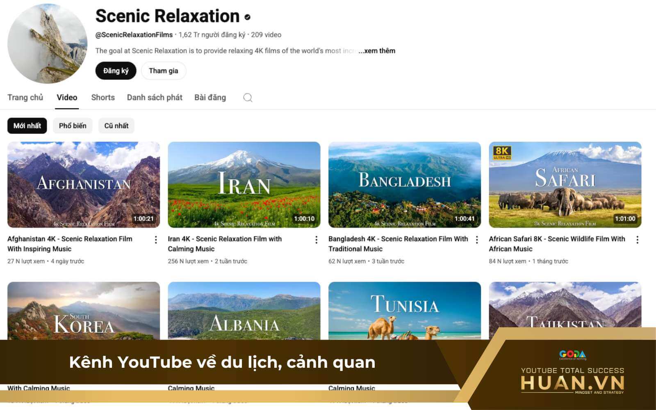The height and width of the screenshot is (410, 656).
Task: Switch to the Trang chủ tab
Action: click(x=25, y=98)
